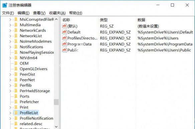The height and width of the screenshot is (129, 195).
Task: Click the NoImeModeImes folder icon
Action: [x=16, y=41]
